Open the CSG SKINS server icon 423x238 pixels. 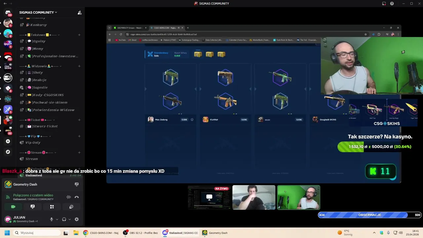(x=8, y=66)
